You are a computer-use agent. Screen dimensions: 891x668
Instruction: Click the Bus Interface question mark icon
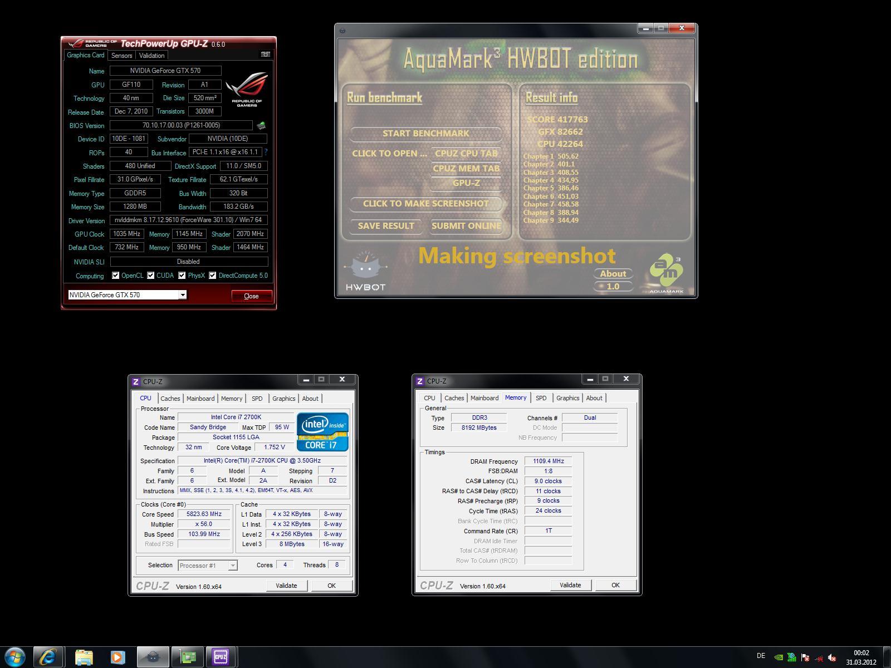266,152
